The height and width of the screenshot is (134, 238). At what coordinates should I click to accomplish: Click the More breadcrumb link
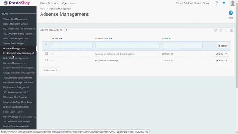coord(43,9)
